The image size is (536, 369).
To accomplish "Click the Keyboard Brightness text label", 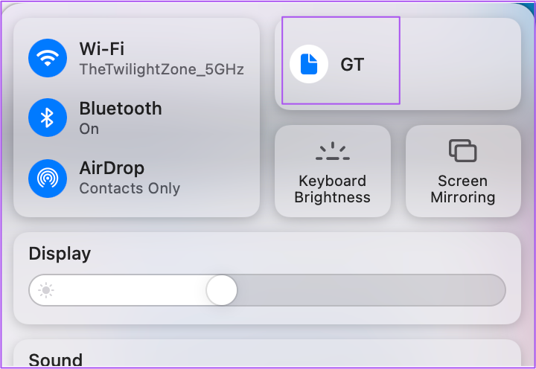I will 332,189.
